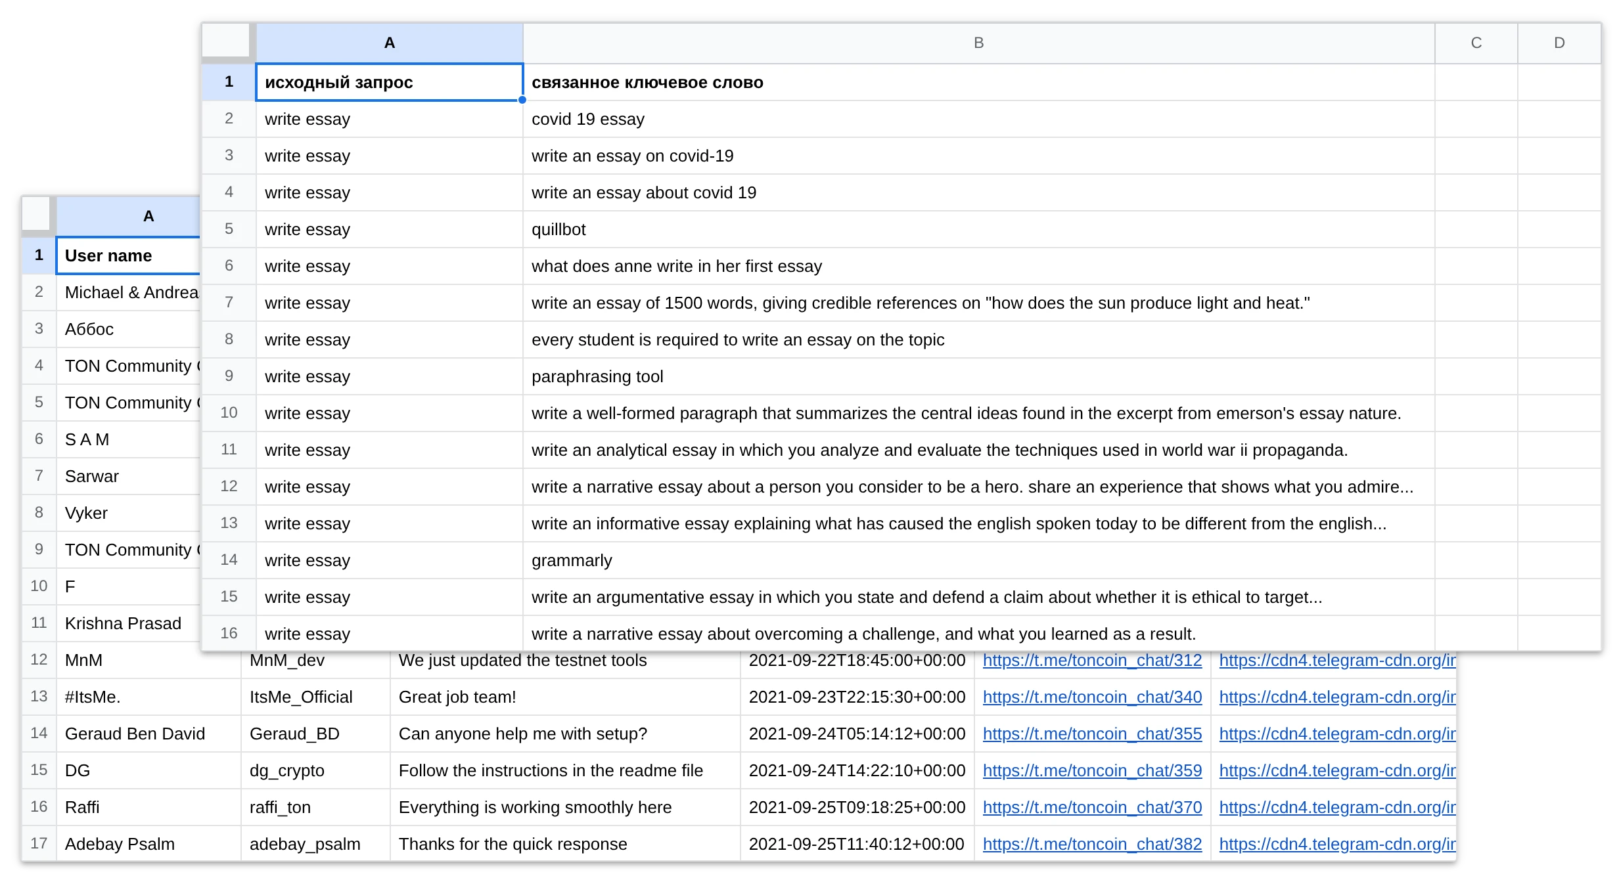Select cell 'Great job team!'
1619x880 pixels.
click(x=565, y=697)
